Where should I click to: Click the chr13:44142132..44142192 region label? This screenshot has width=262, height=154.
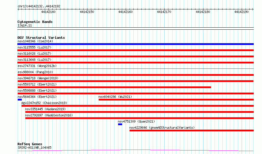(x=39, y=6)
